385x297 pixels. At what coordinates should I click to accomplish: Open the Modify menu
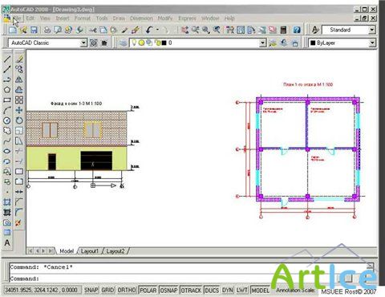(x=165, y=18)
